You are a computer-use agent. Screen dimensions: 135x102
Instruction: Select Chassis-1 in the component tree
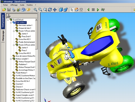(19, 87)
